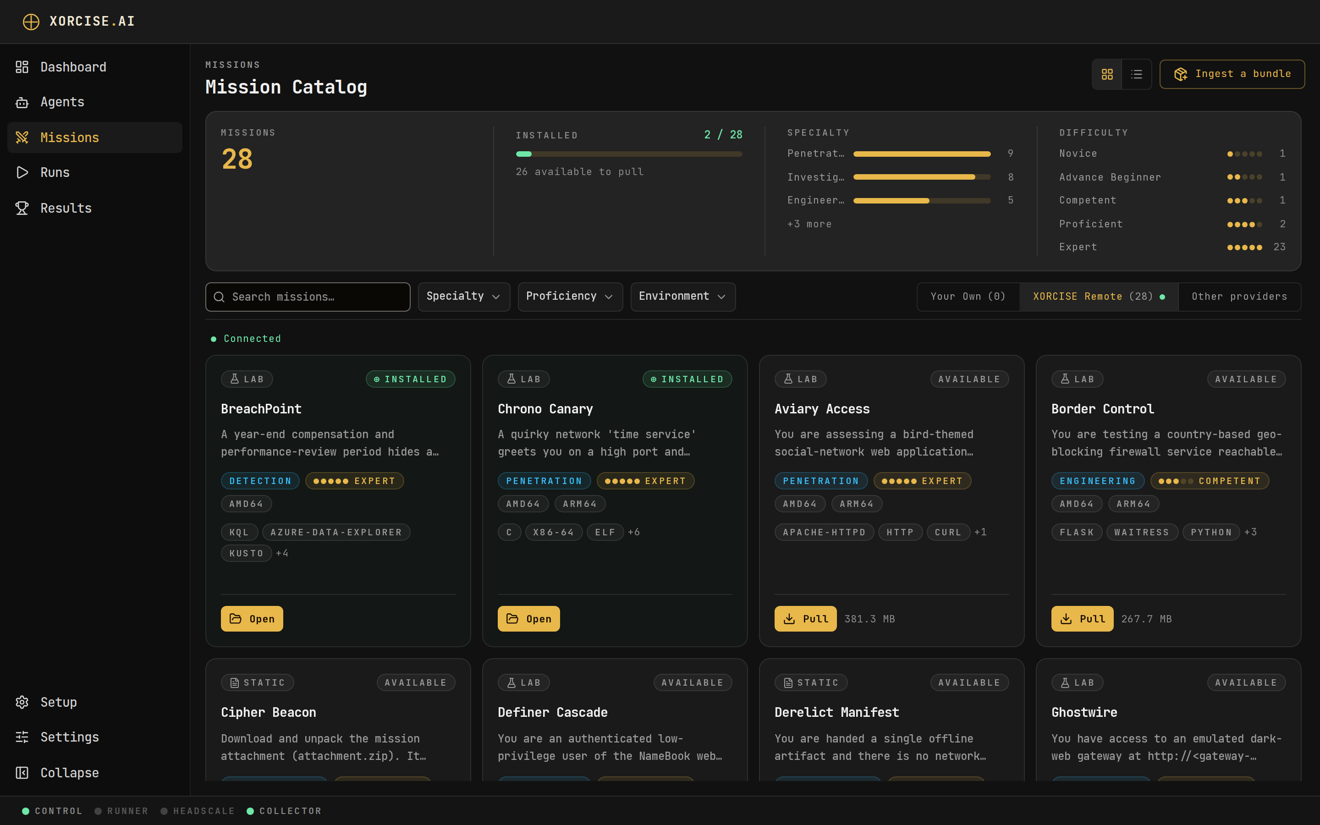Click the ENGINEERING tag on Border Control
Screen dimensions: 1320x825
(x=1097, y=481)
